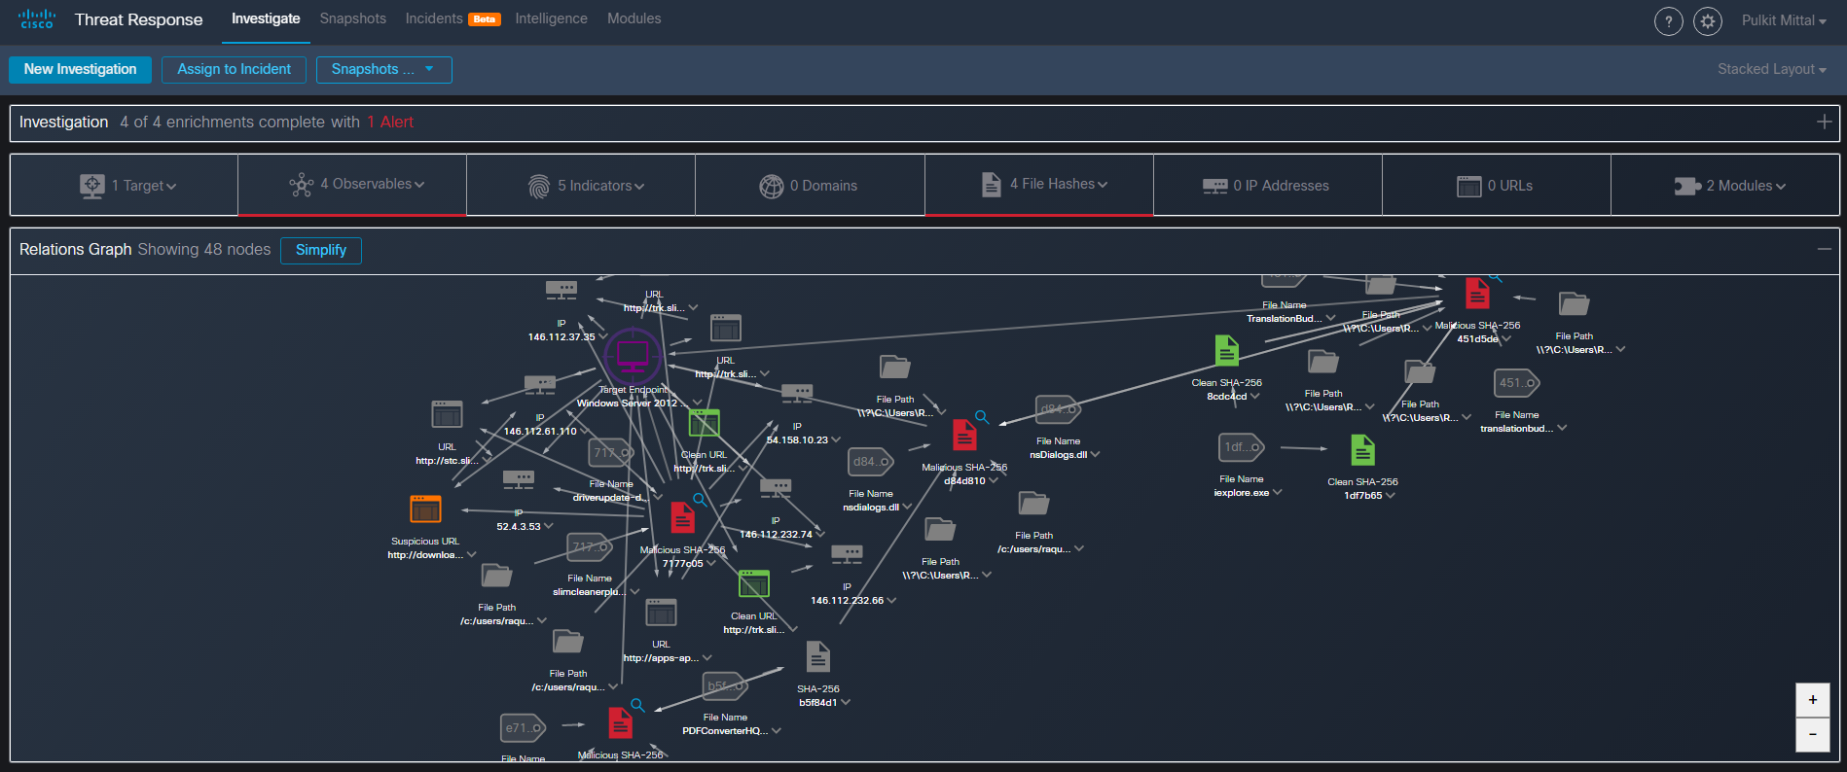Click the 717 tag for slimcleanerplu file name
This screenshot has width=1847, height=772.
(590, 547)
